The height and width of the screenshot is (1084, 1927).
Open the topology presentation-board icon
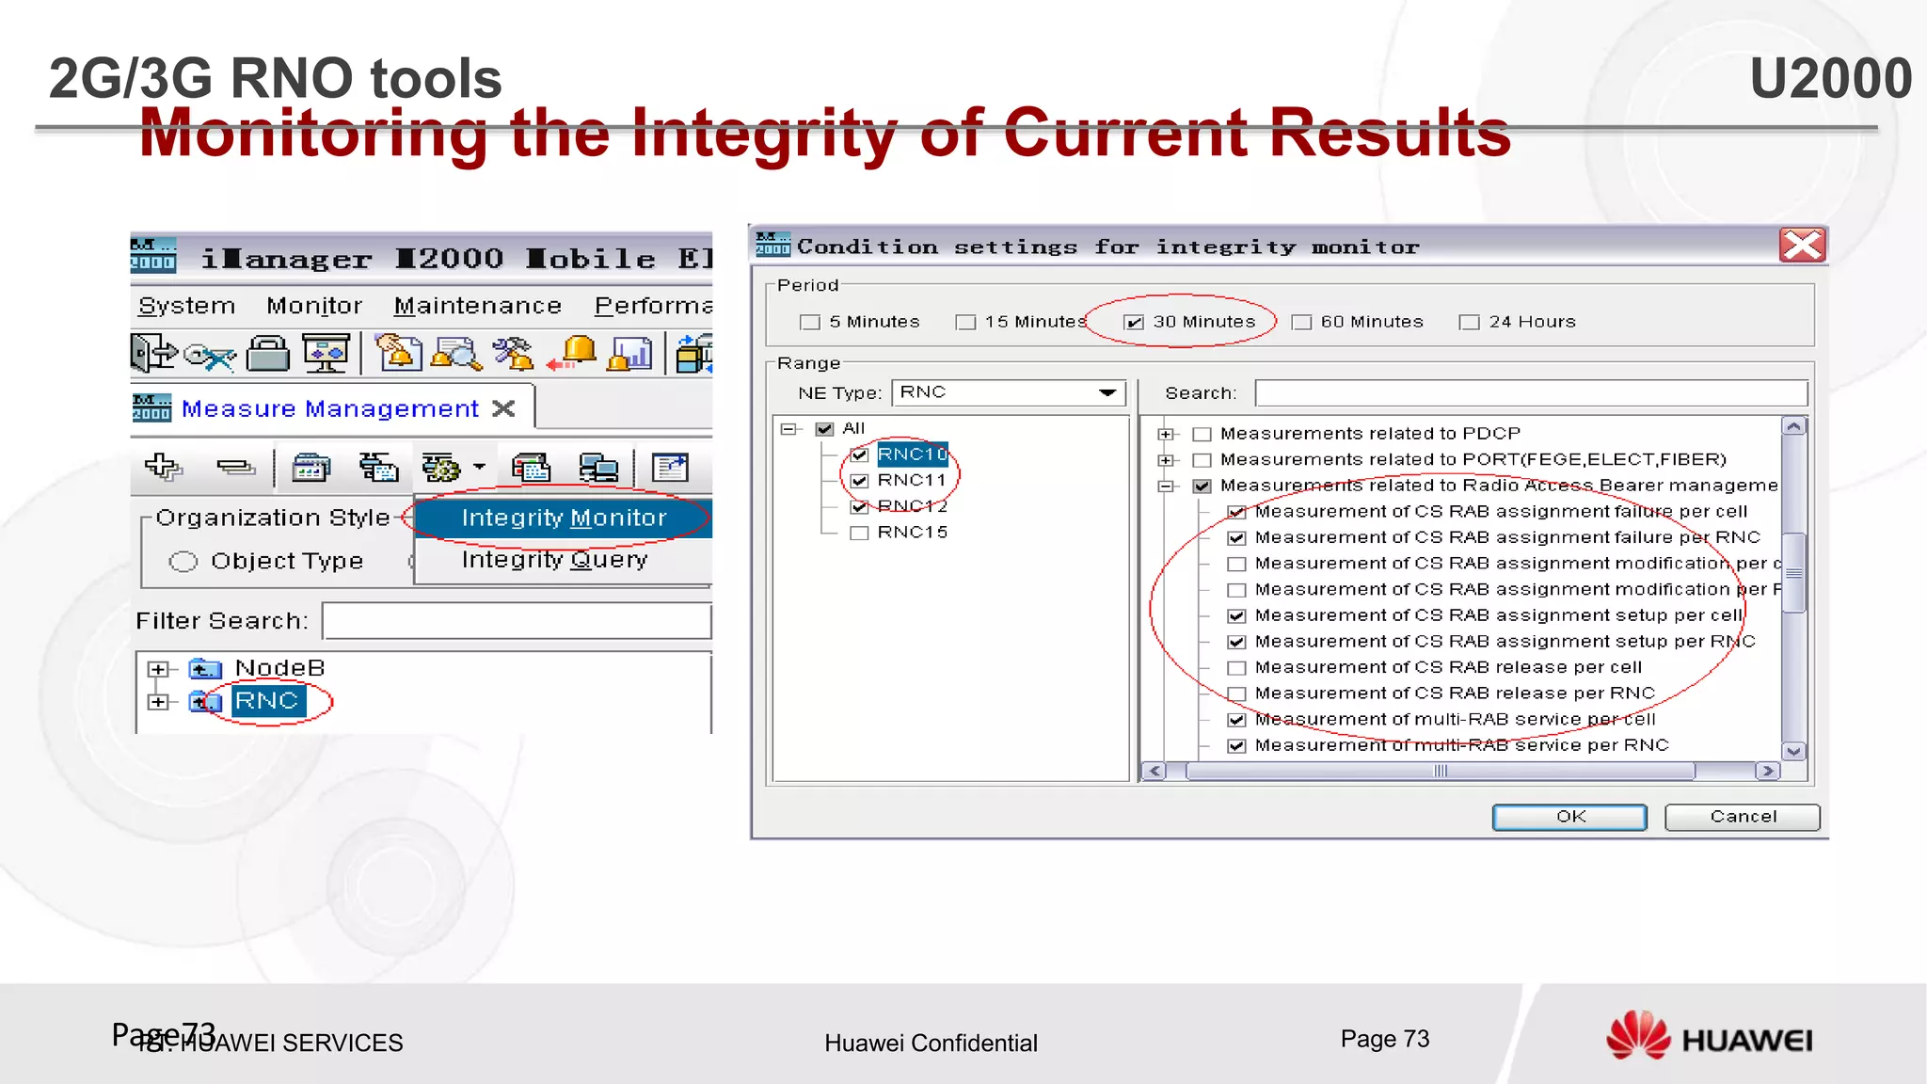click(326, 354)
